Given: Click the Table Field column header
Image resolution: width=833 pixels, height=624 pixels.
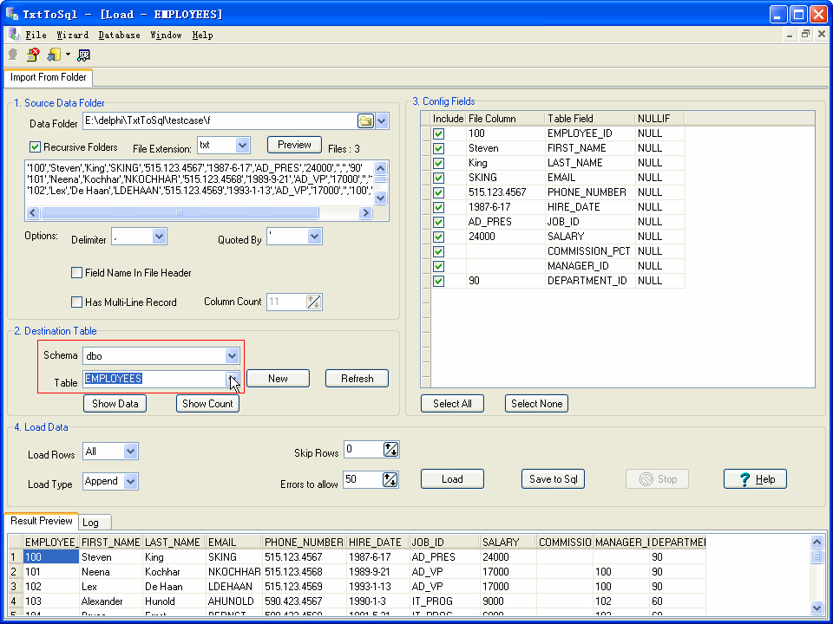Looking at the screenshot, I should click(590, 119).
